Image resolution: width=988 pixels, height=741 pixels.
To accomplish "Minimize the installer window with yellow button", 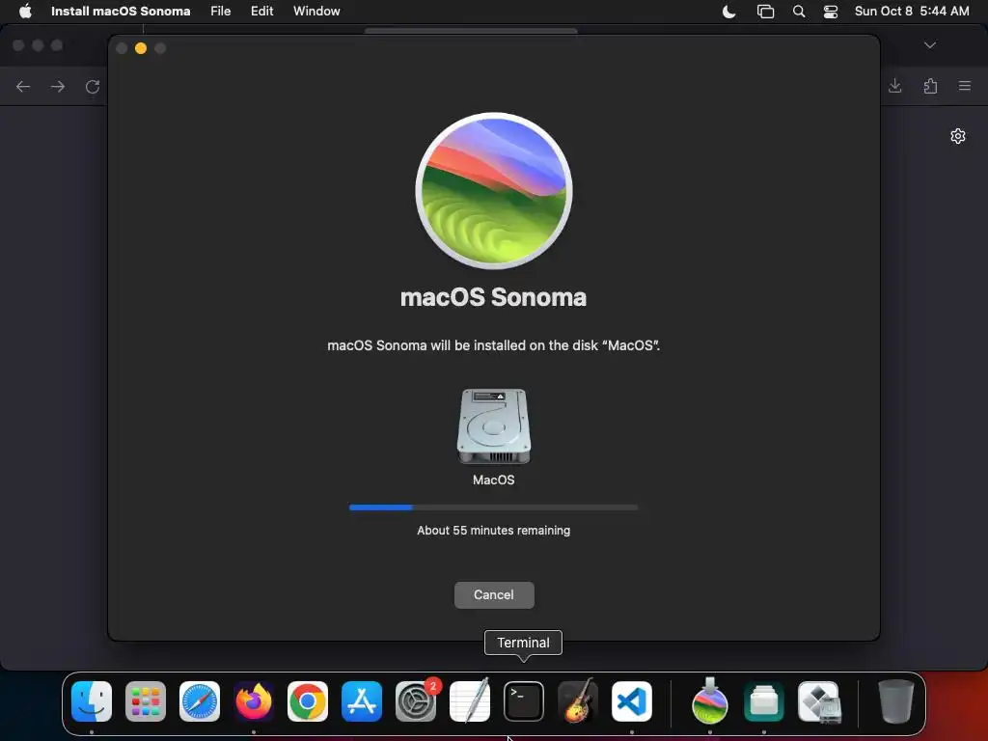I will tap(141, 48).
